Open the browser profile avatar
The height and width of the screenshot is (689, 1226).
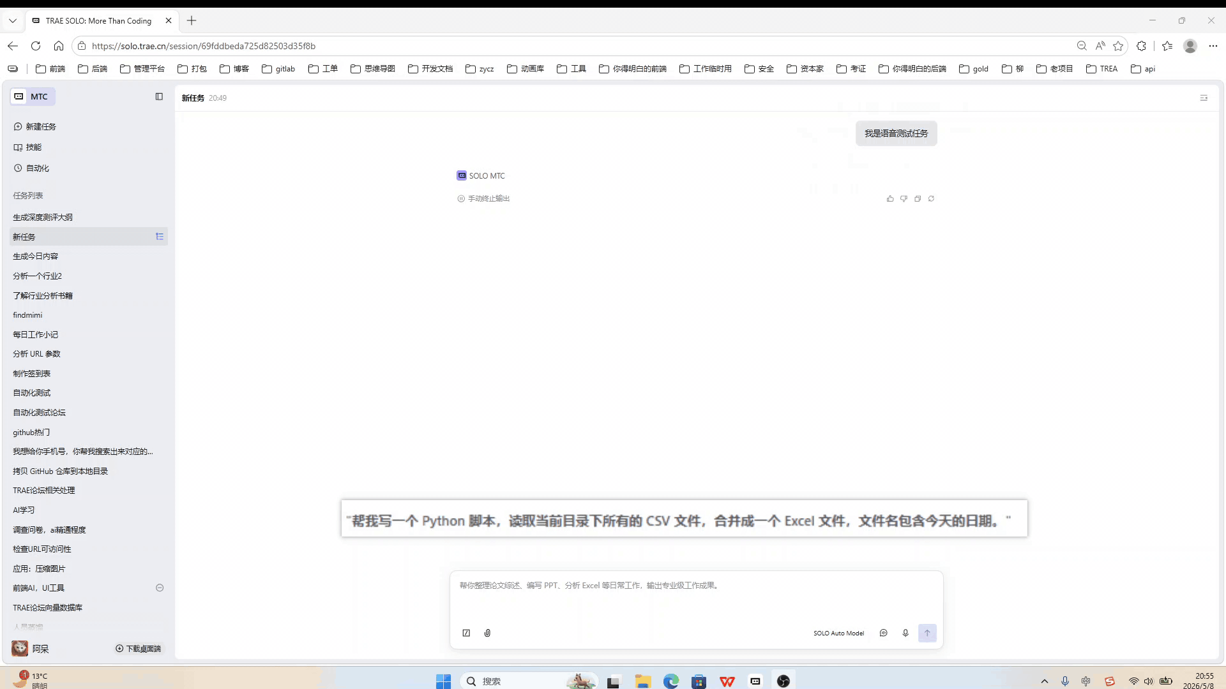pyautogui.click(x=1190, y=46)
